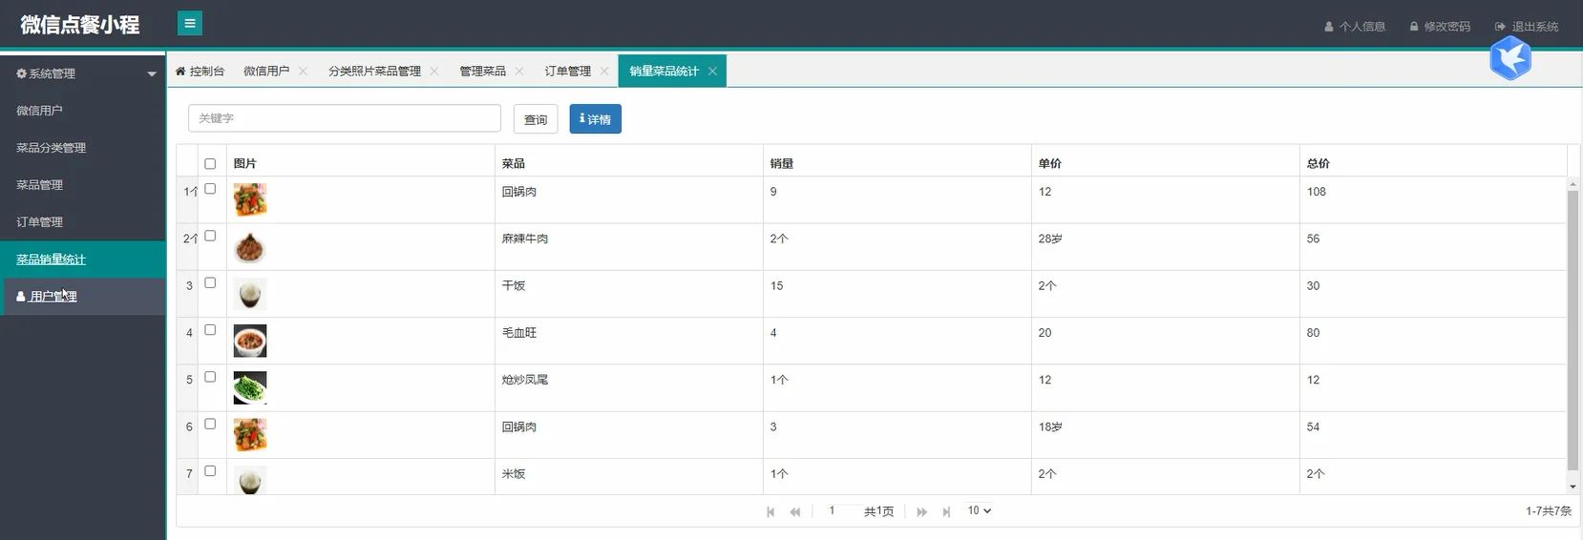
Task: Toggle sidebar with hamburger menu icon
Action: pyautogui.click(x=190, y=23)
